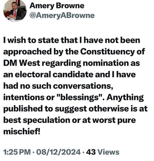Viewport: 154px width, 161px height.
Task: Click the word "conversations," in the tweet
Action: (x=83, y=86)
